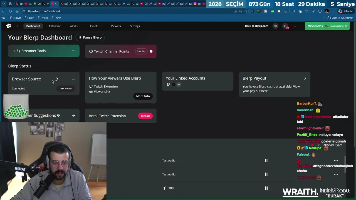Open the Dashboard tab
Viewport: 356px width, 200px height.
click(x=33, y=26)
